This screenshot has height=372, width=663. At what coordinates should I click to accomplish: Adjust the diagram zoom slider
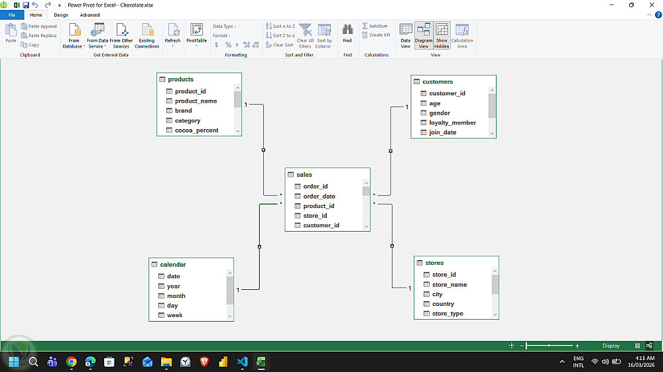tap(549, 346)
